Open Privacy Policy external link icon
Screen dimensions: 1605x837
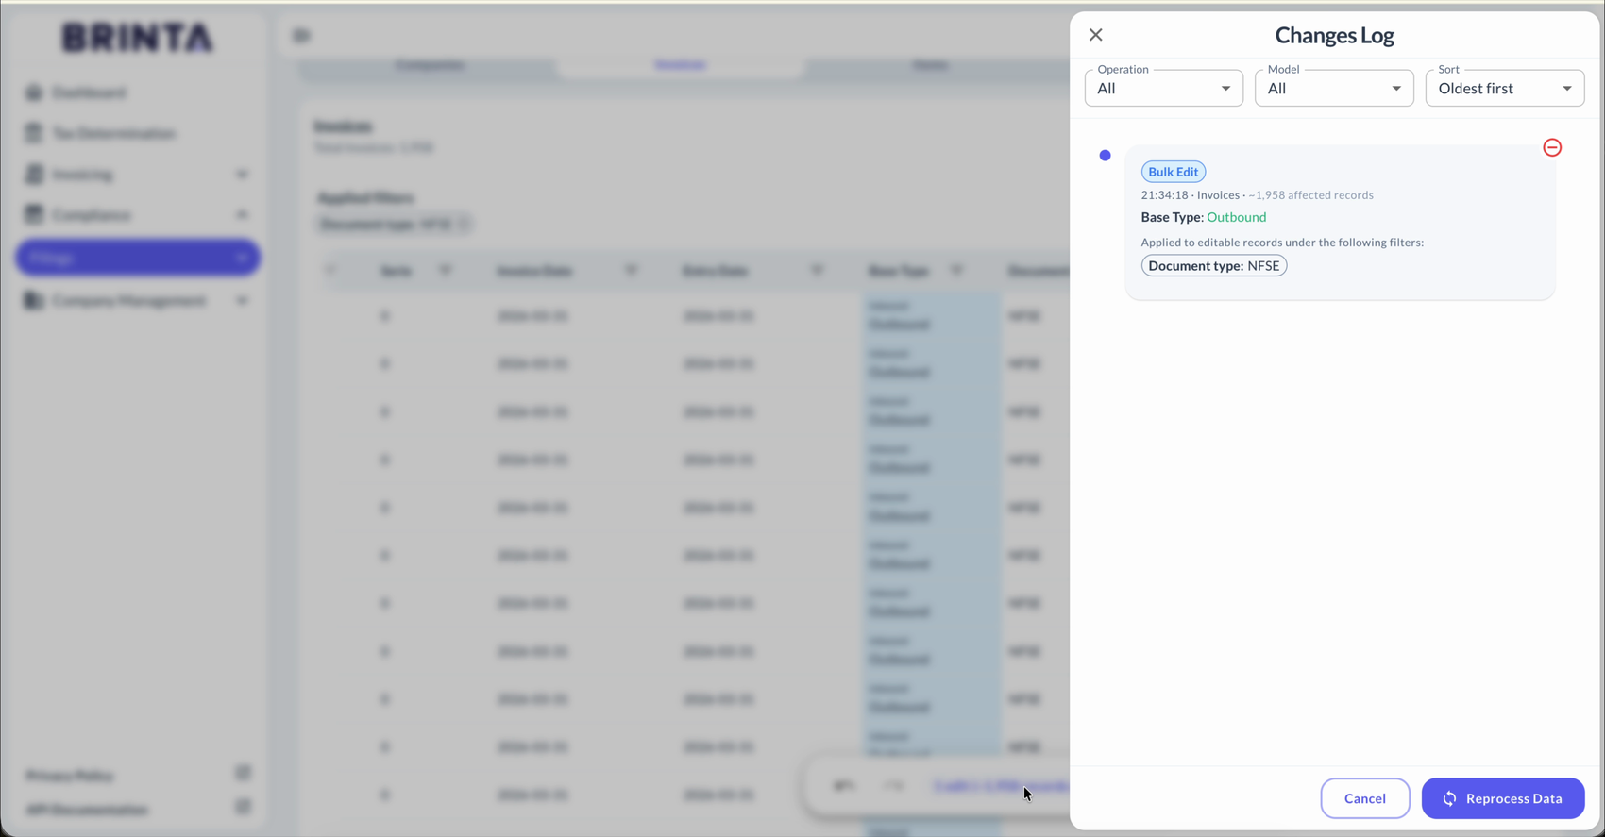[243, 774]
